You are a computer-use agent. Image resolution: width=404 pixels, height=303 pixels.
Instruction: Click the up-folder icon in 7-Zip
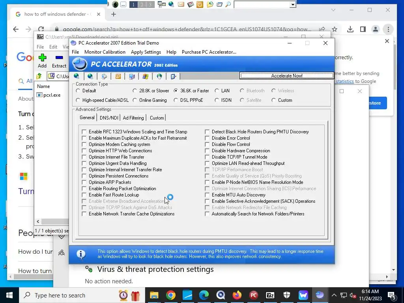(x=39, y=76)
